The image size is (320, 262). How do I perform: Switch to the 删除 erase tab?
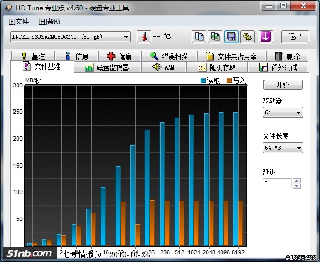coord(287,56)
